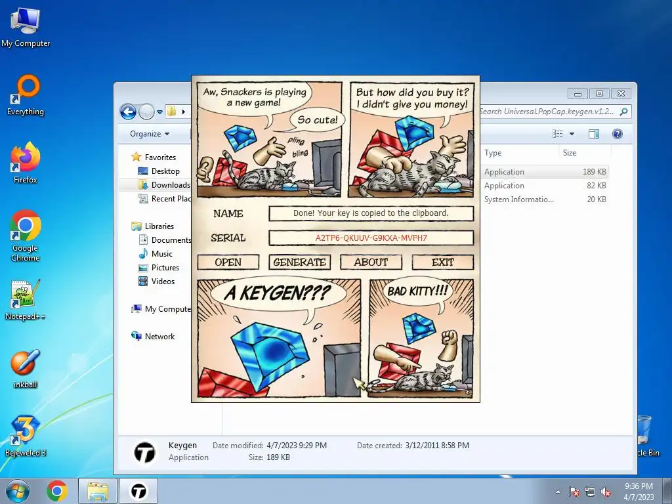
Task: Click the Explorer help icon
Action: pos(617,134)
